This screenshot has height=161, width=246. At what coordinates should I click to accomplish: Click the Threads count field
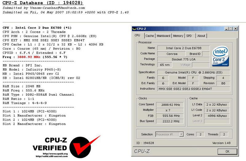[224, 134]
